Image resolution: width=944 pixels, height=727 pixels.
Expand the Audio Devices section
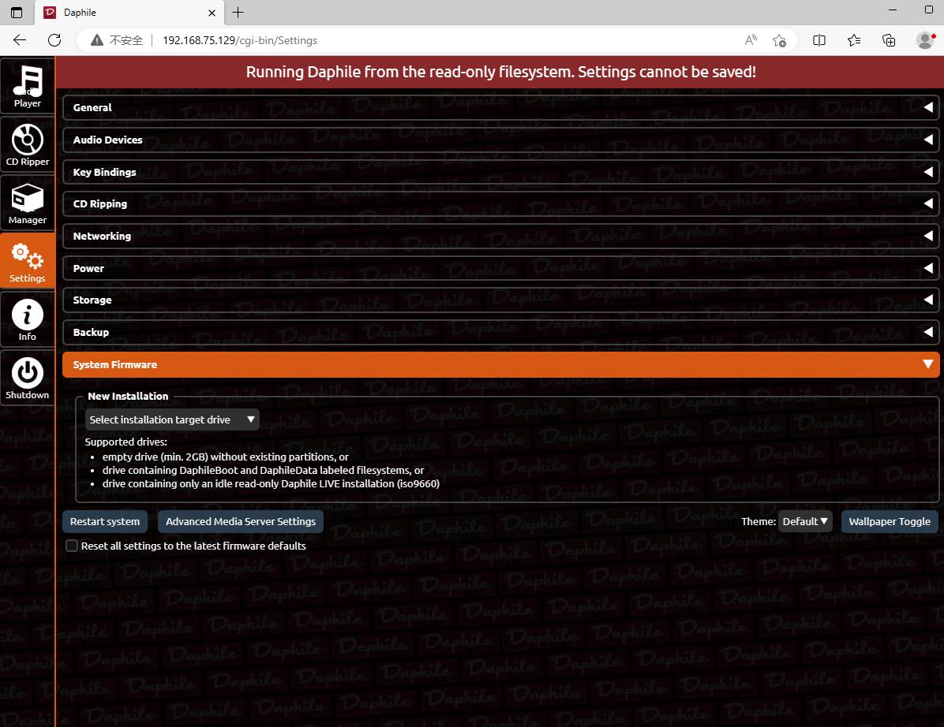(x=500, y=140)
